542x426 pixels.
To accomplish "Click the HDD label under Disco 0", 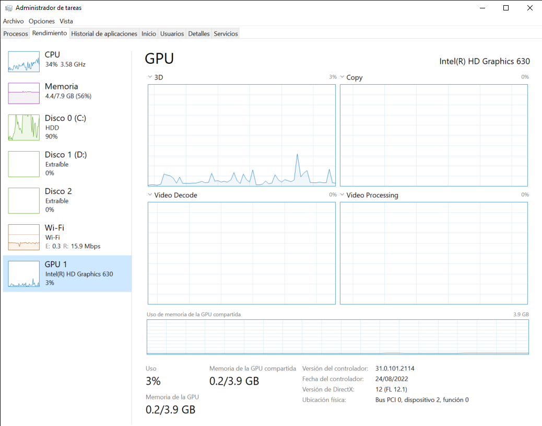I will (52, 128).
